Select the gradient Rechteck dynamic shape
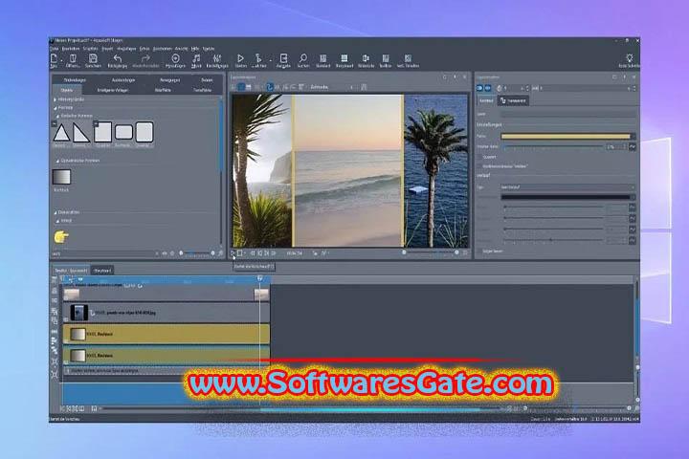The width and height of the screenshot is (689, 459). coord(61,177)
